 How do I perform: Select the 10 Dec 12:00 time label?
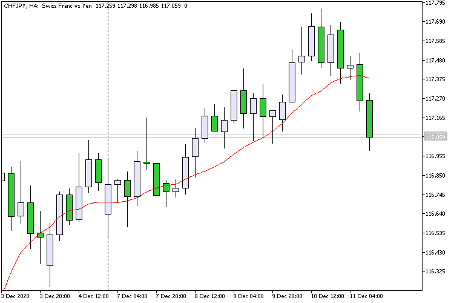coord(327,296)
